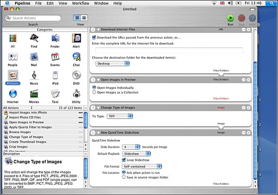
Task: Open the Slide Duration dropdown
Action: coord(131,147)
